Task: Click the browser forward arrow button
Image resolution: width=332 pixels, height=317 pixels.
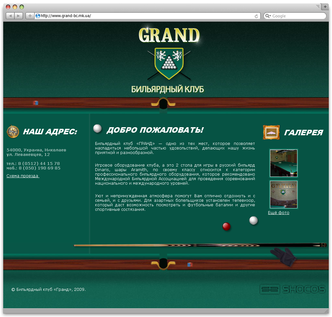Action: pyautogui.click(x=19, y=16)
